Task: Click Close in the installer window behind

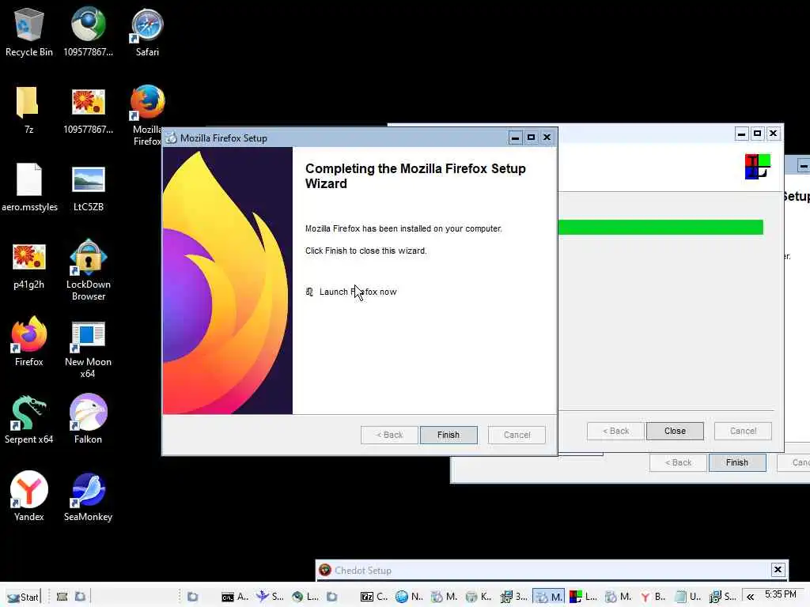Action: (x=675, y=431)
